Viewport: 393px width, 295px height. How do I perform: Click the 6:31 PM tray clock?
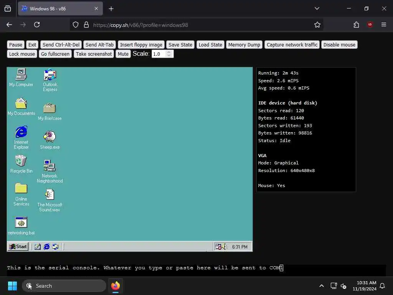(239, 247)
